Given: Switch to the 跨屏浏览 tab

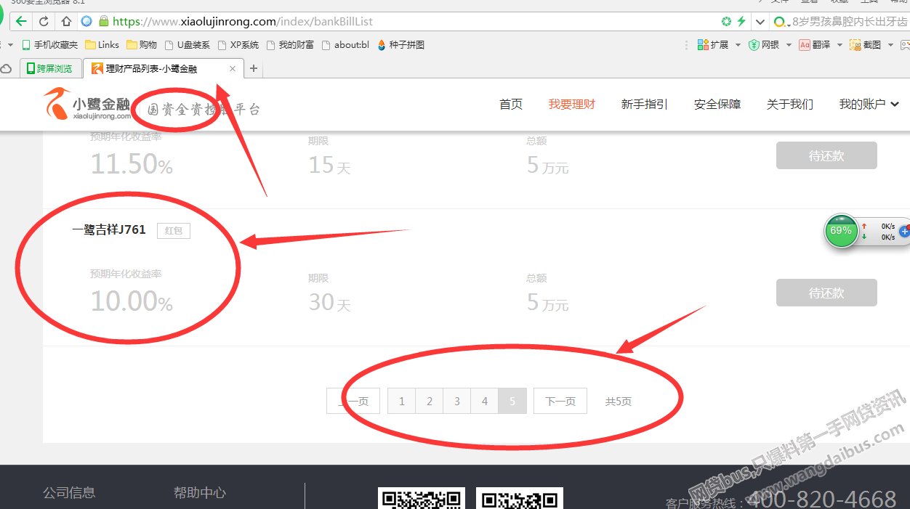Looking at the screenshot, I should coord(49,69).
